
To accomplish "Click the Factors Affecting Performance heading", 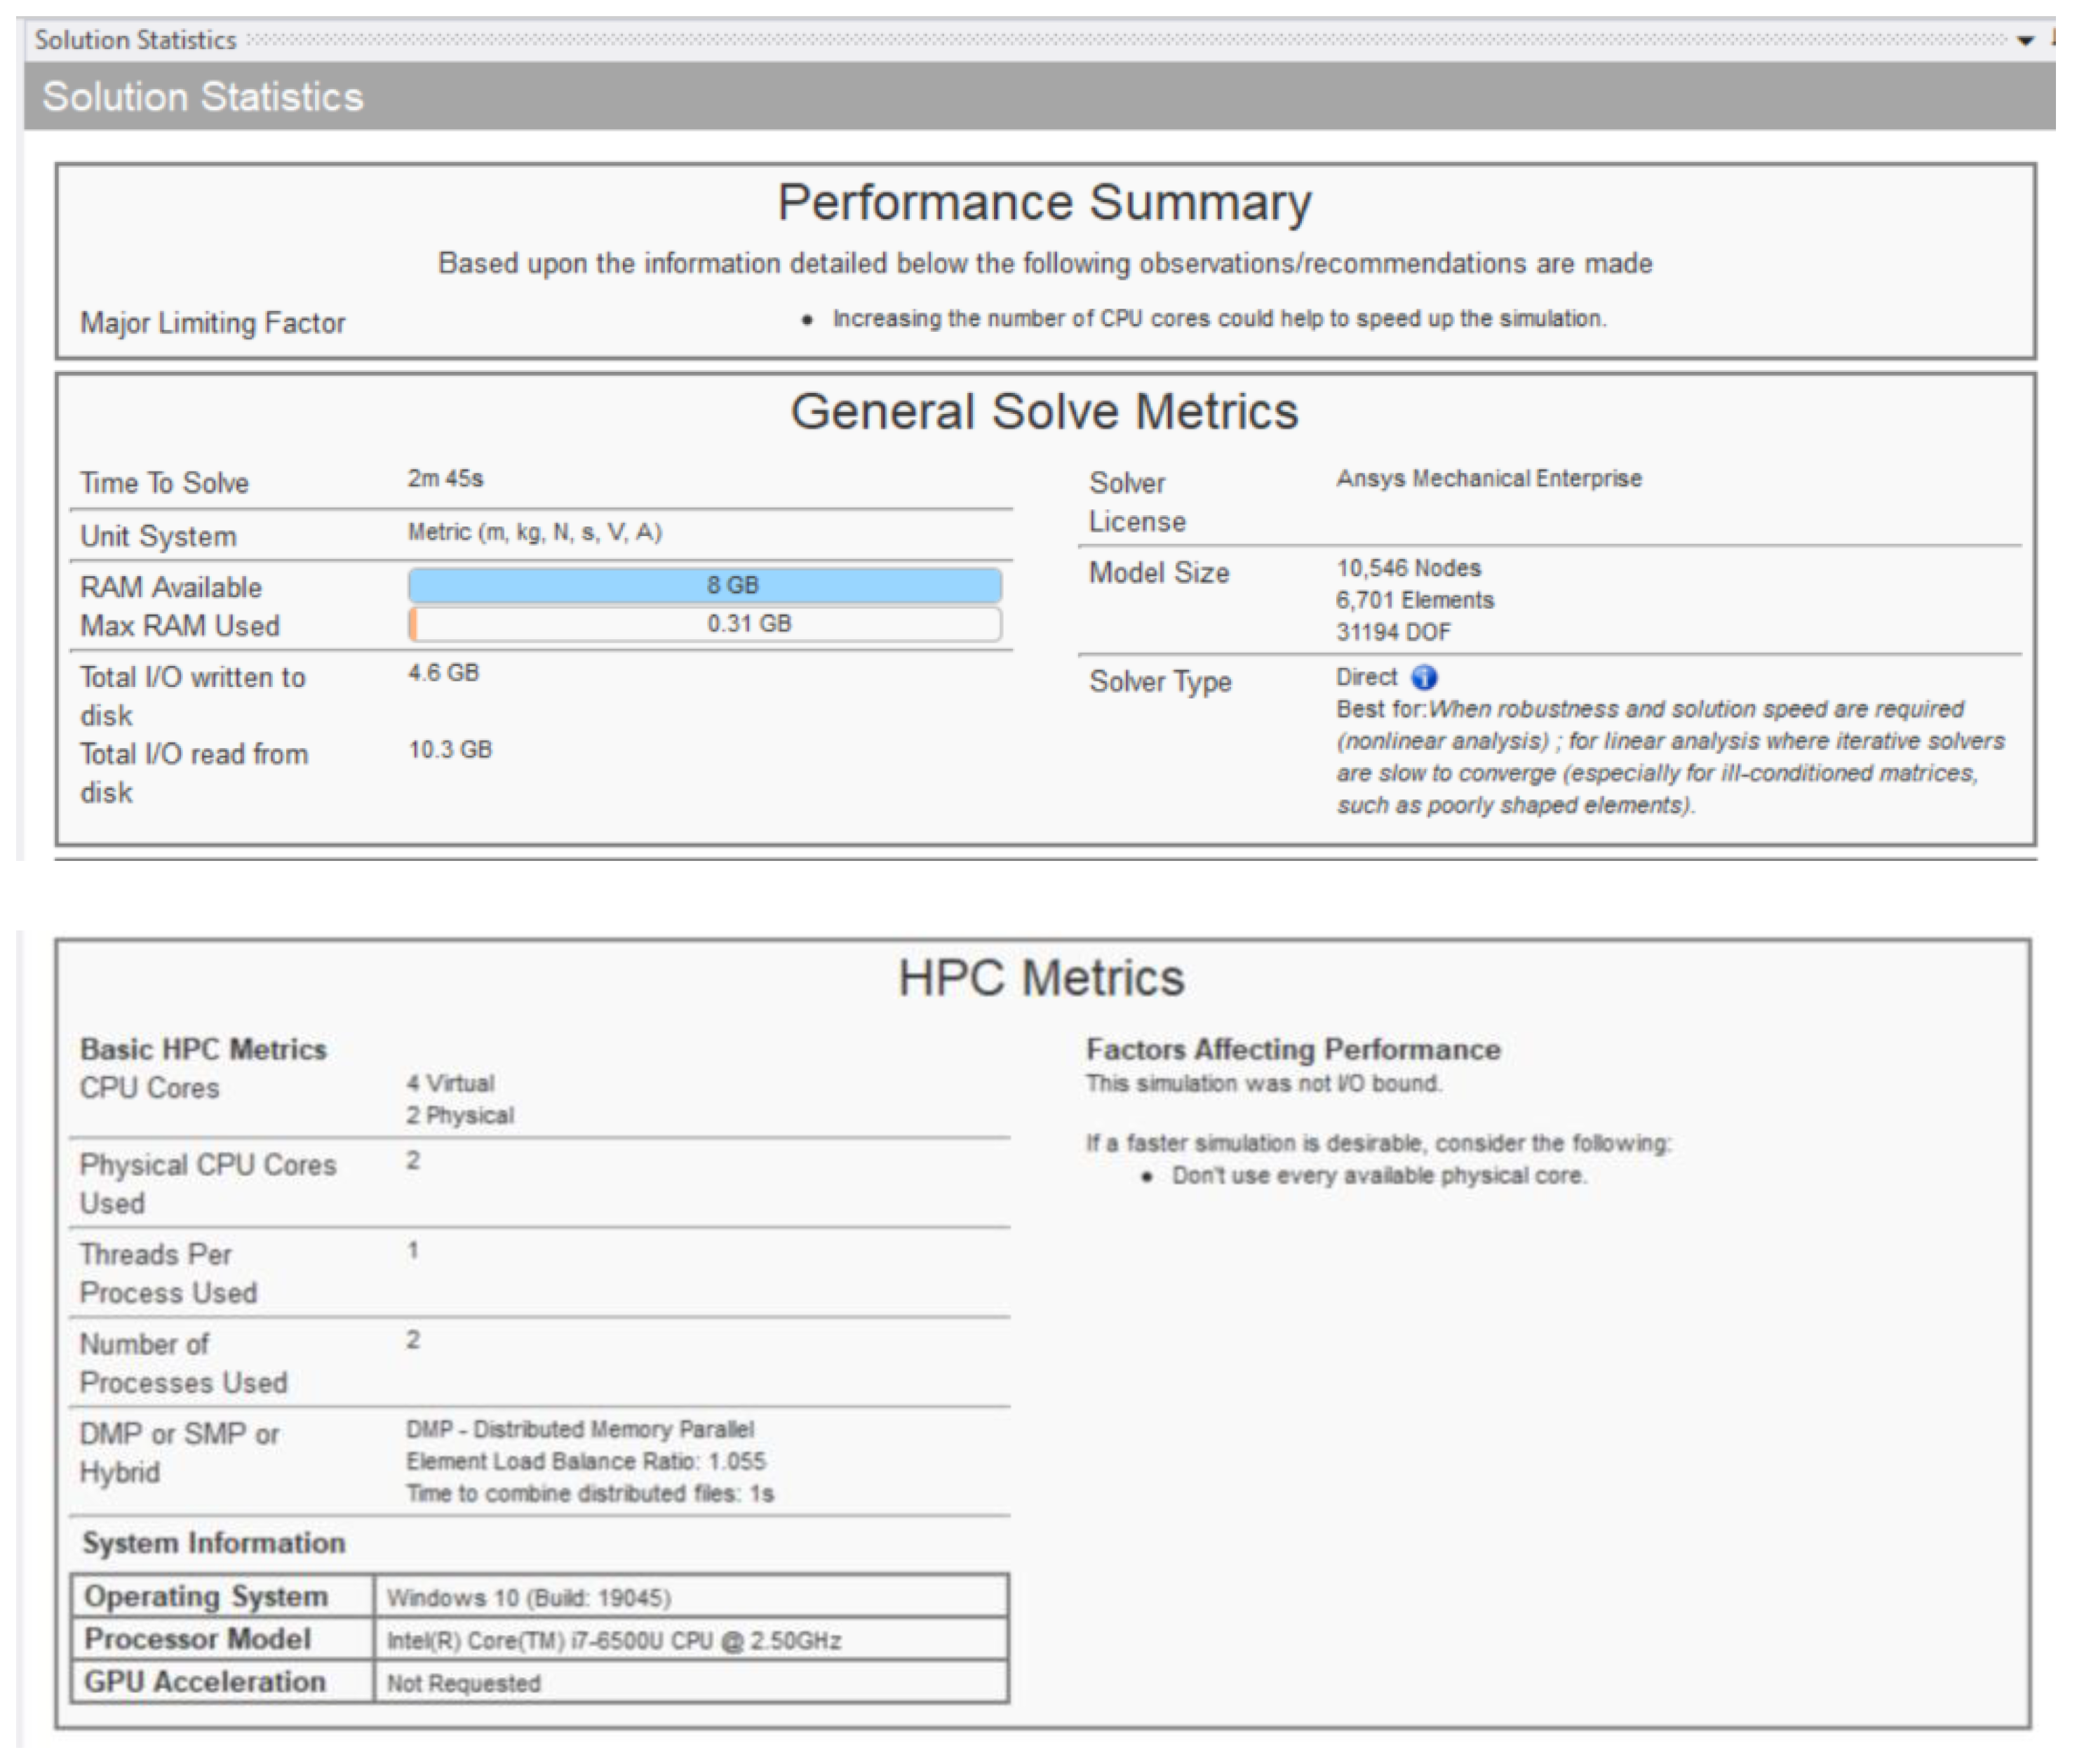I will 1292,1049.
